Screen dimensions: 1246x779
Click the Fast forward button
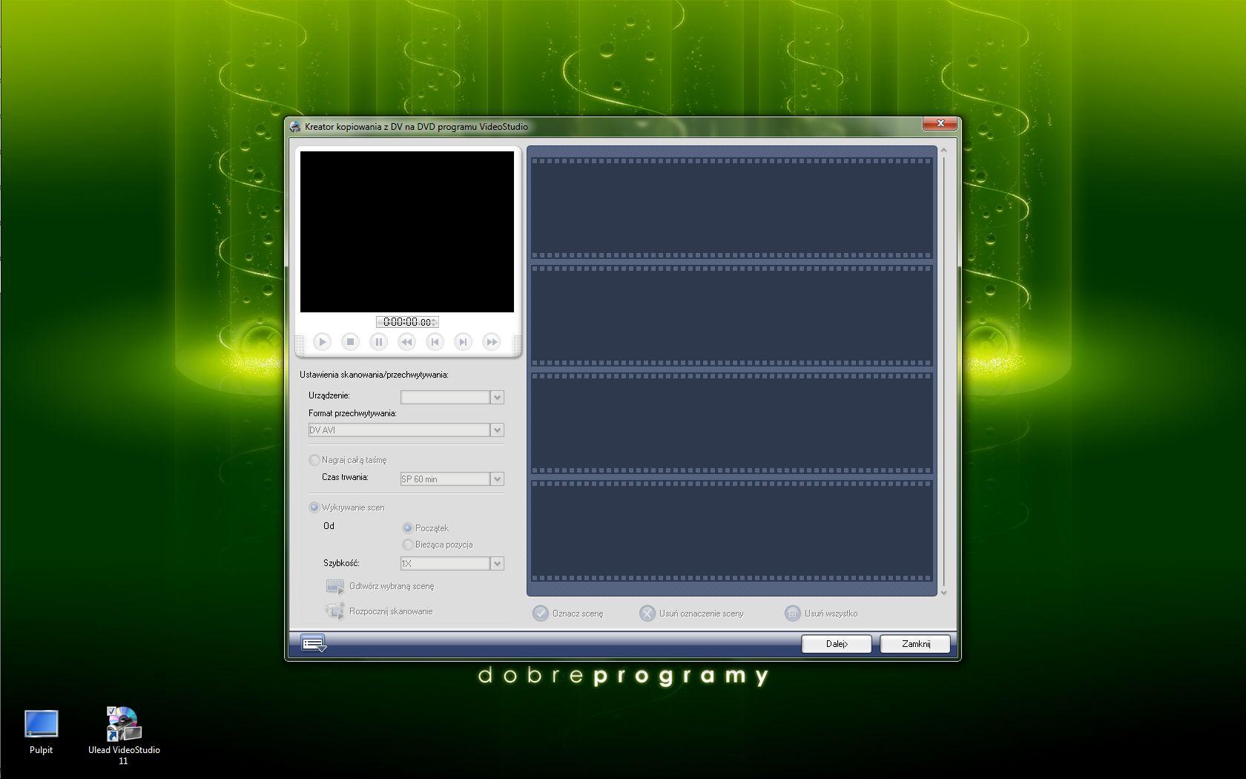coord(491,342)
